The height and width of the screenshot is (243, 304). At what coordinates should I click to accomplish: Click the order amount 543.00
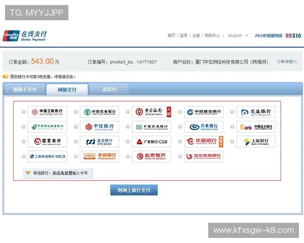point(42,61)
